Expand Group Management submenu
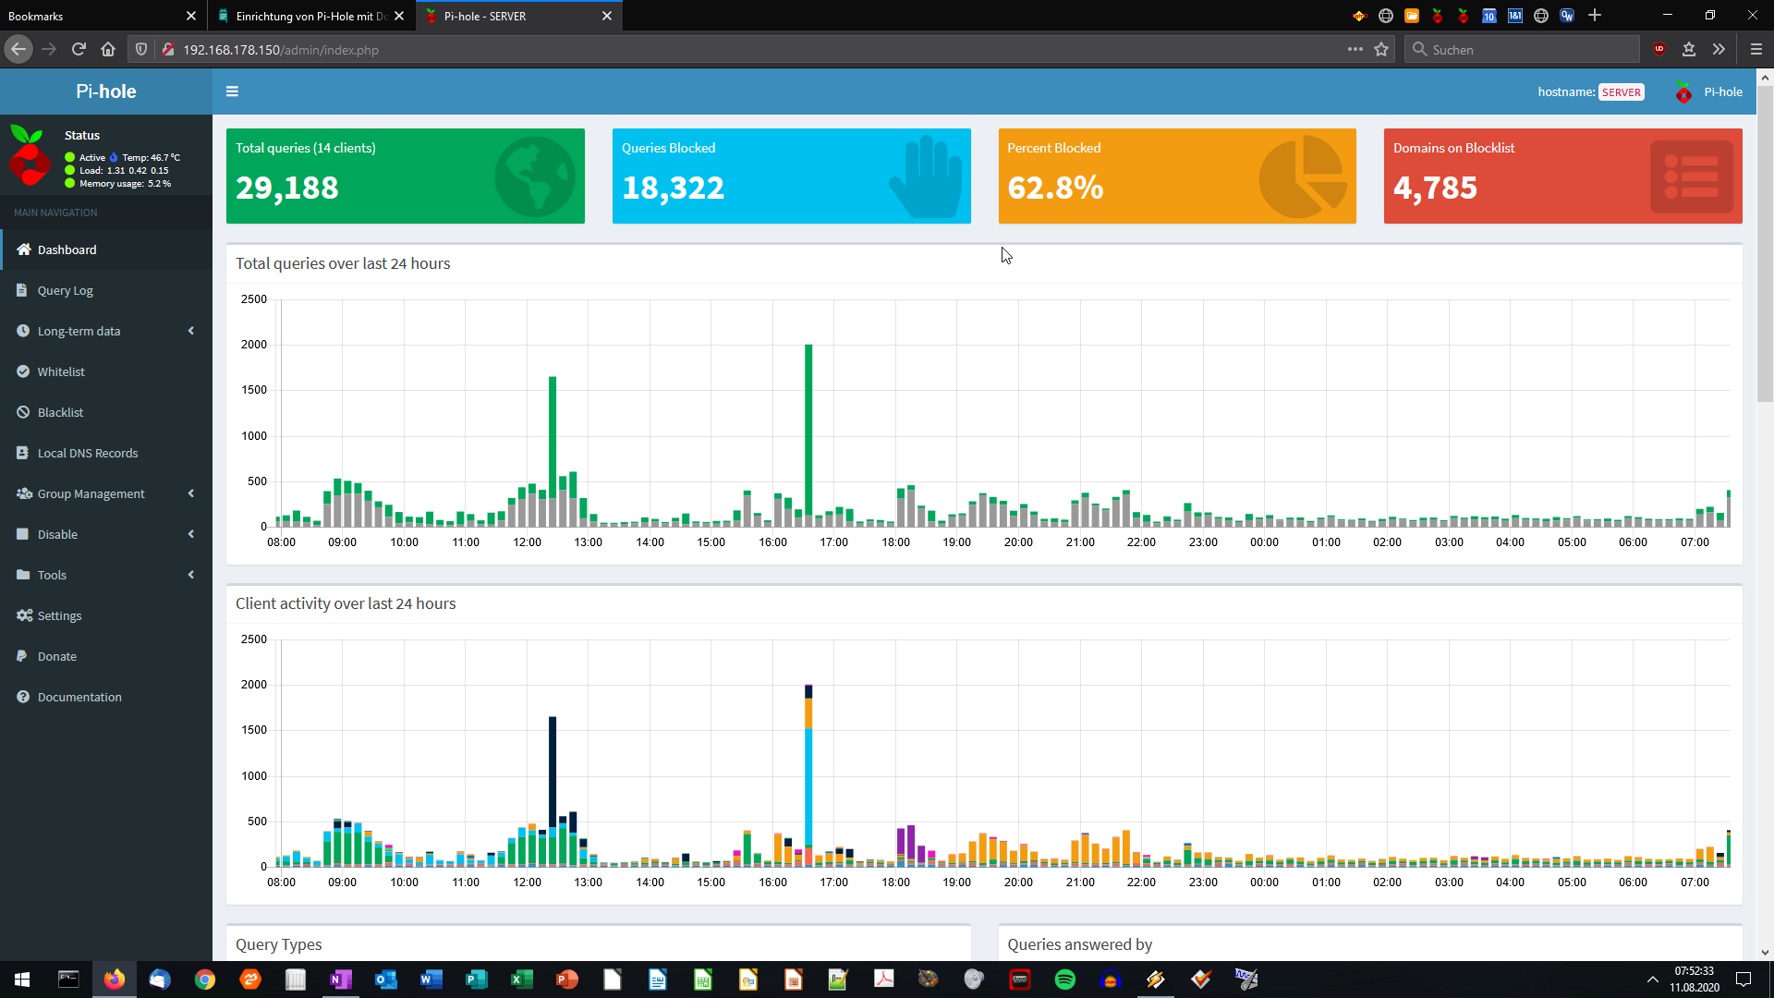The height and width of the screenshot is (998, 1774). click(x=106, y=493)
